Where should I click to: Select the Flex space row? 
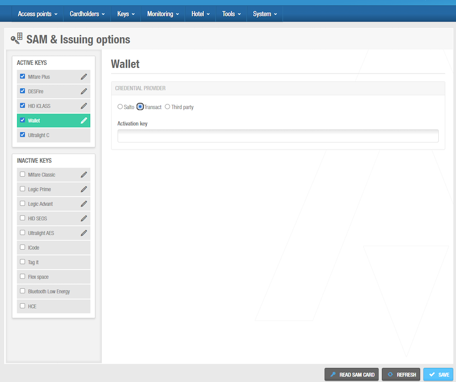click(54, 277)
